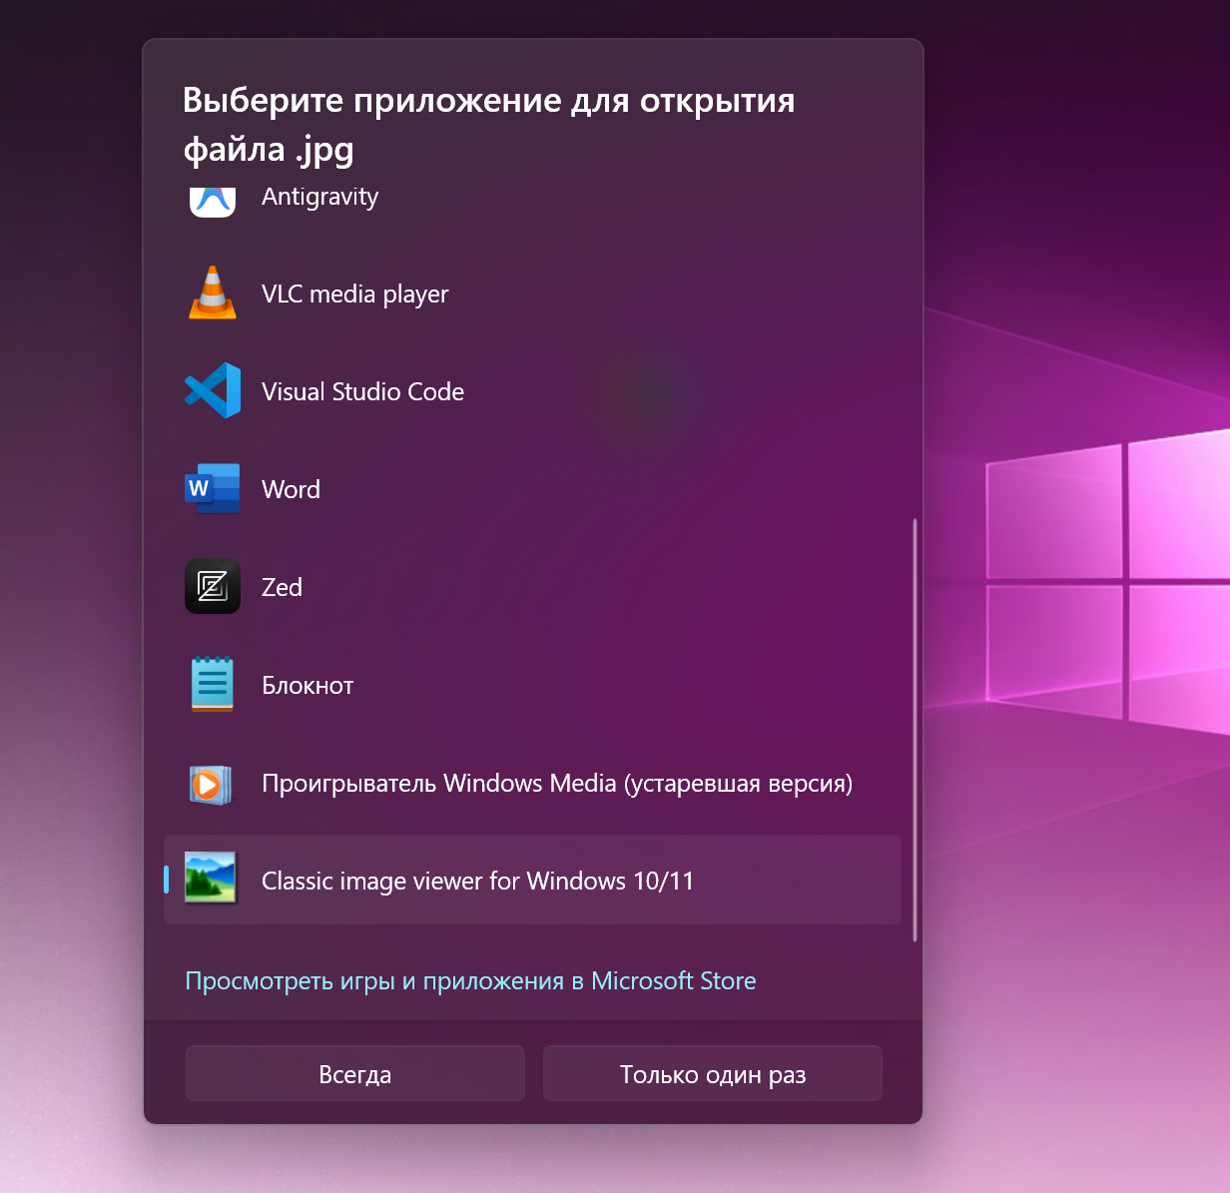Choose the VLC traffic cone icon
This screenshot has height=1193, width=1230.
point(213,294)
